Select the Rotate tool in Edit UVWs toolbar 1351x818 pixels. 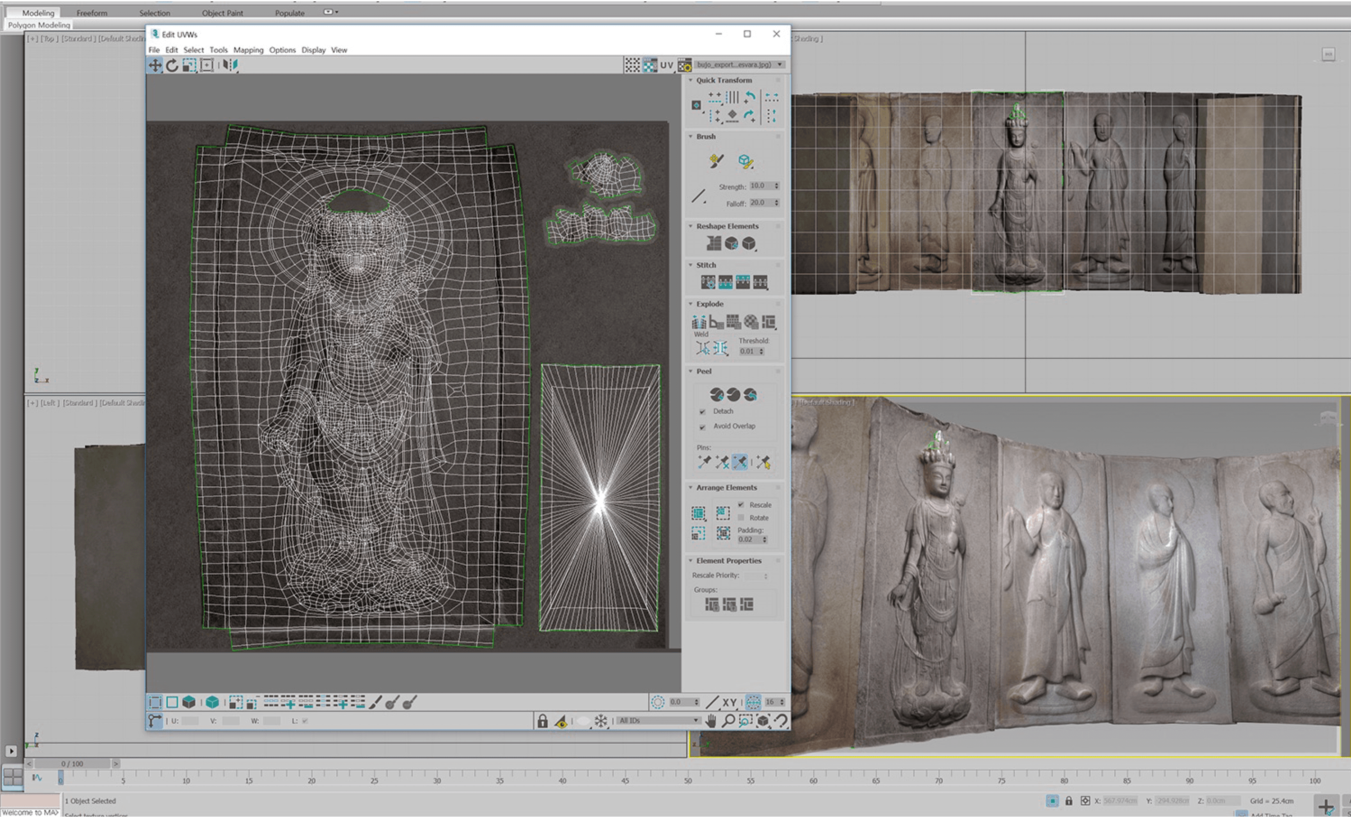[x=172, y=65]
